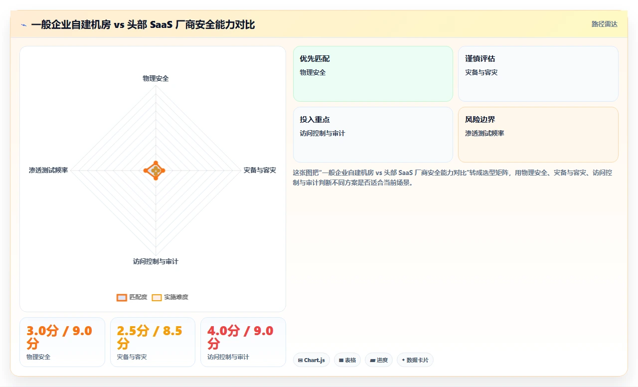Click the main title text
Screen dimensions: 638x387
pyautogui.click(x=143, y=24)
